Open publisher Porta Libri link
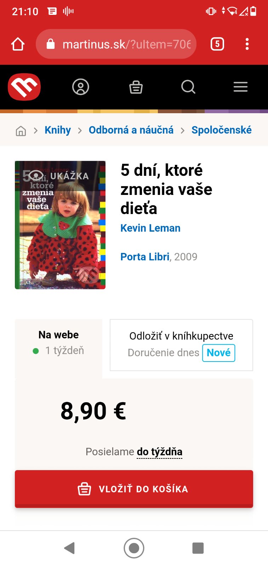 tap(145, 257)
